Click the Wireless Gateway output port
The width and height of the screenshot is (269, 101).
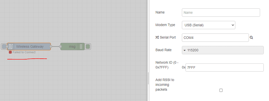click(51, 46)
